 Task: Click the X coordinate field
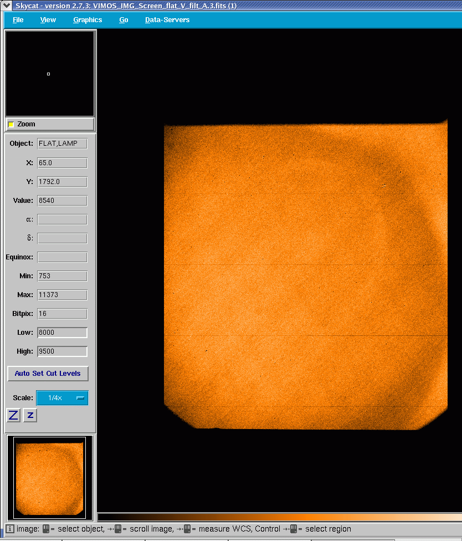click(x=63, y=163)
